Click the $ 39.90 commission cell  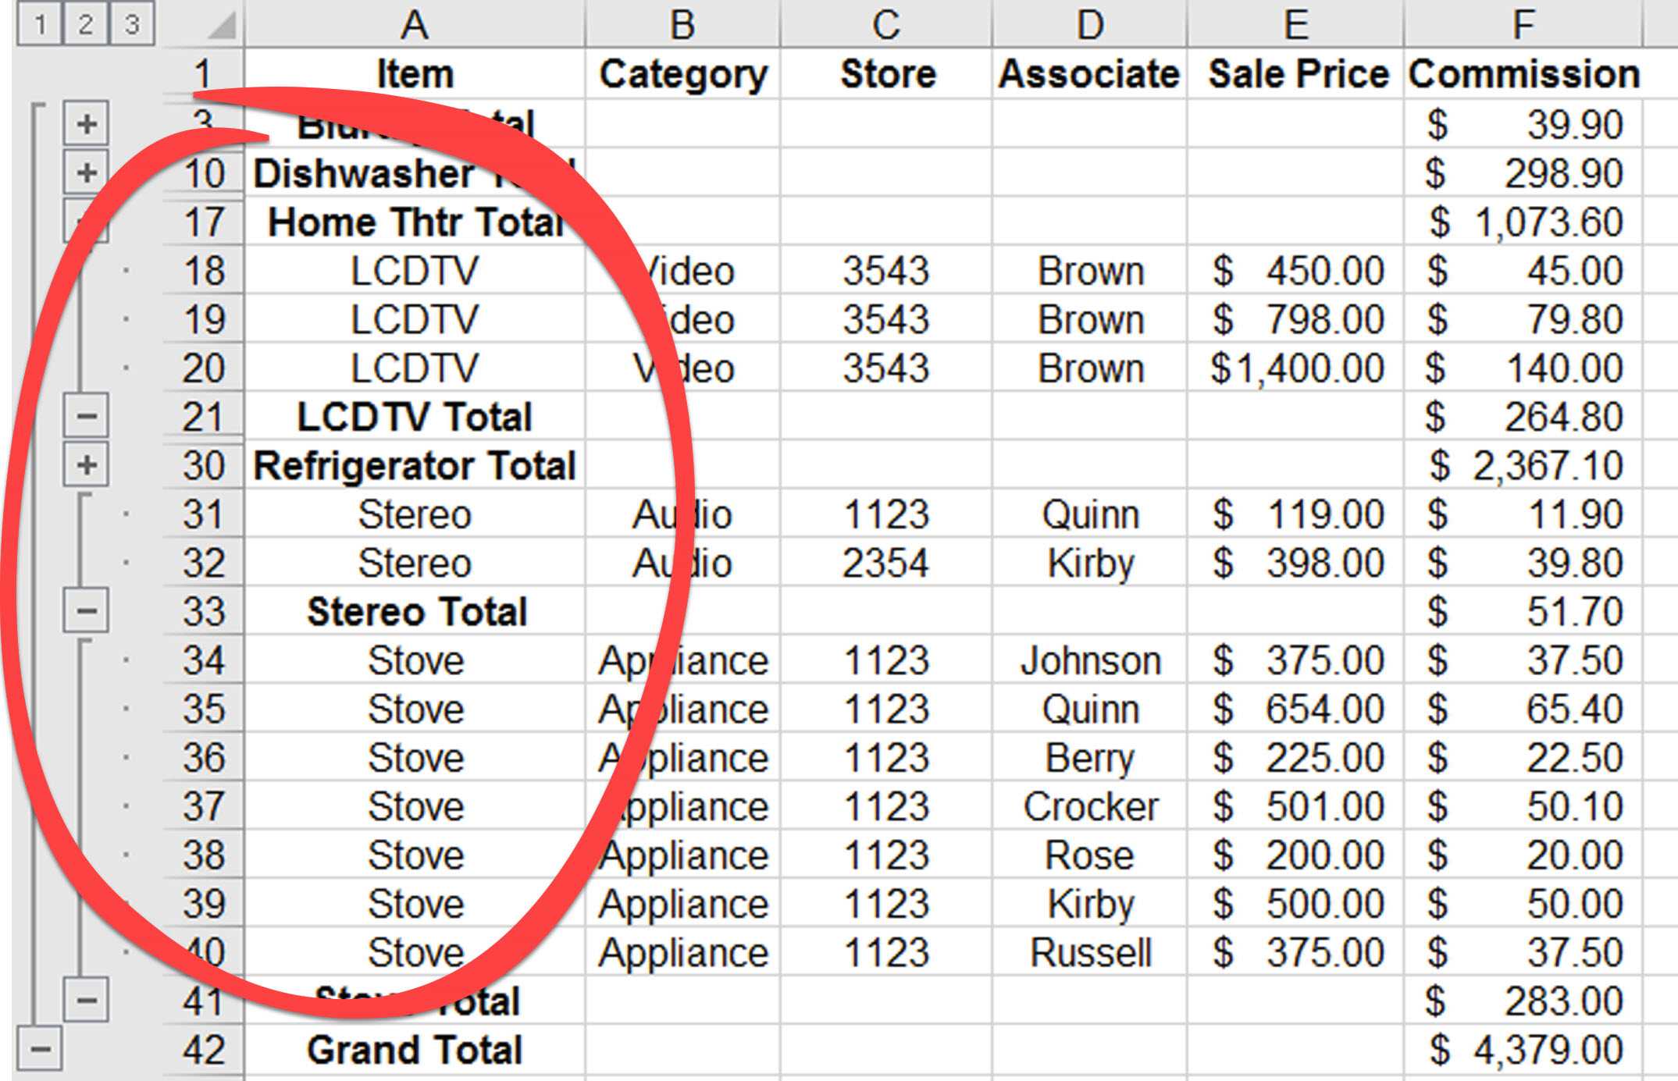pos(1523,123)
